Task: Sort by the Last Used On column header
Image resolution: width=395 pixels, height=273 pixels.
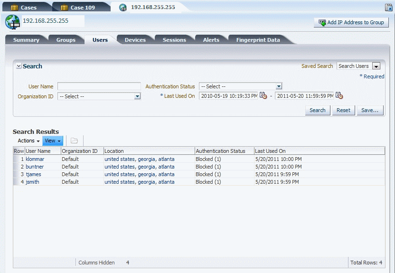Action: [x=270, y=151]
